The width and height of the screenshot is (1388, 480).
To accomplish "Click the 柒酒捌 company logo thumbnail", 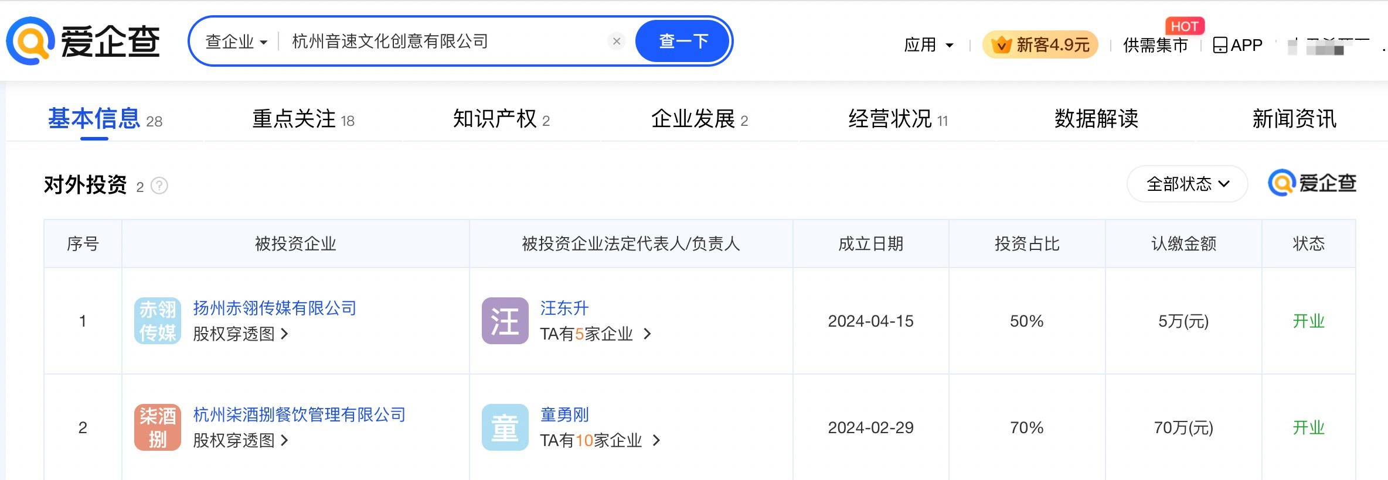I will click(x=158, y=427).
